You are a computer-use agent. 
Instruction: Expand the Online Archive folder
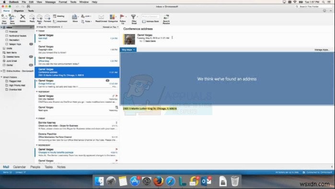[x=1, y=71]
